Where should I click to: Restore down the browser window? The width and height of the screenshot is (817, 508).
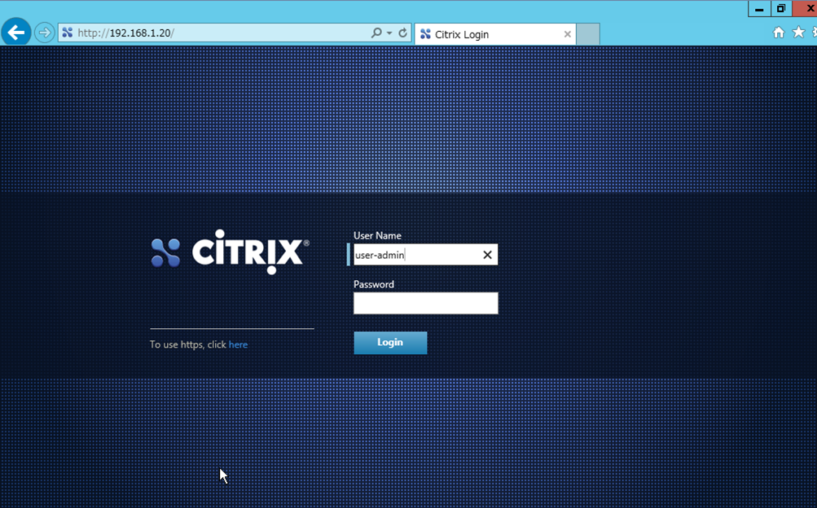(781, 9)
